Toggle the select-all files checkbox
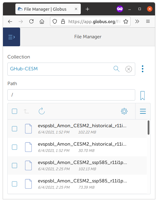 14,111
